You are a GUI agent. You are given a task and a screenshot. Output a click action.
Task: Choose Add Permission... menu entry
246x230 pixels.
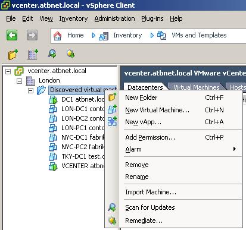click(174, 137)
